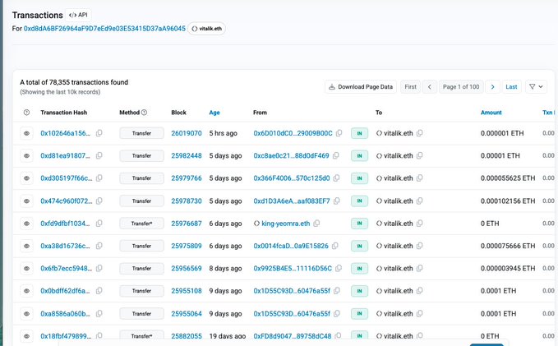Open block 25976687
Viewport: 558px width, 346px height.
pyautogui.click(x=187, y=224)
